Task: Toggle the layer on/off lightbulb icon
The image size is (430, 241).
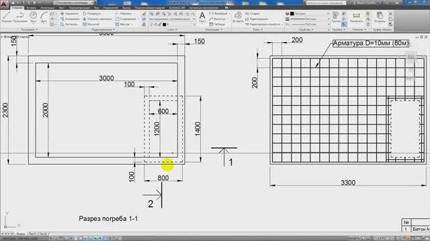Action: pyautogui.click(x=151, y=24)
